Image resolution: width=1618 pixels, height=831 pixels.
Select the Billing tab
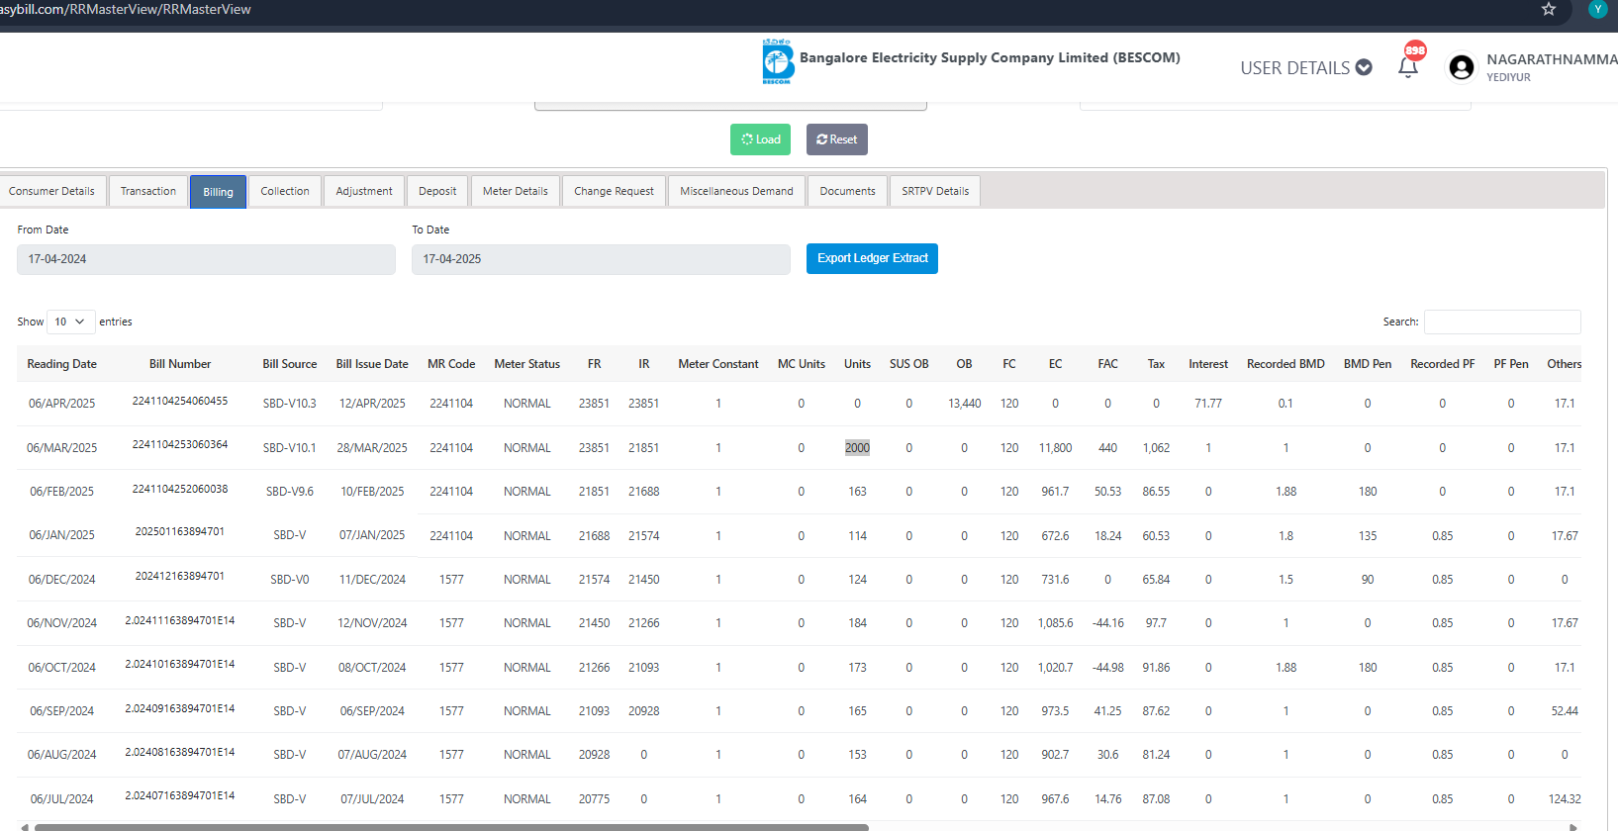pos(218,192)
